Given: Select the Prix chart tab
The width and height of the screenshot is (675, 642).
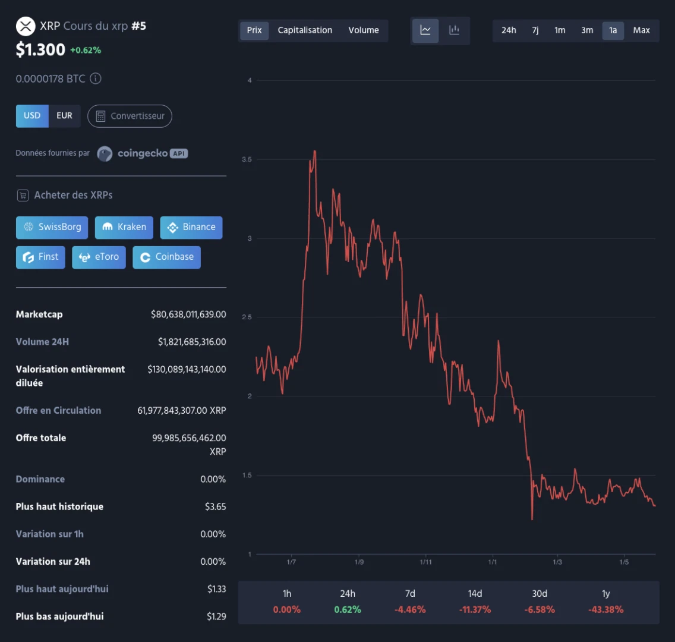Looking at the screenshot, I should [254, 30].
